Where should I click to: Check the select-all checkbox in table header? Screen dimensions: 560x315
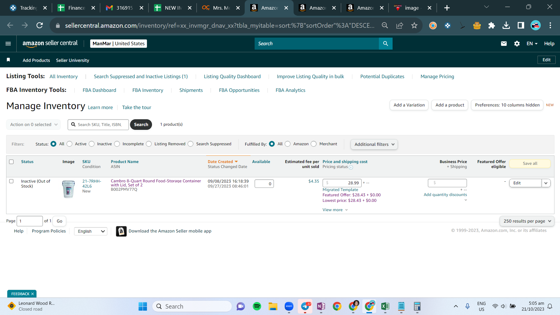(11, 162)
